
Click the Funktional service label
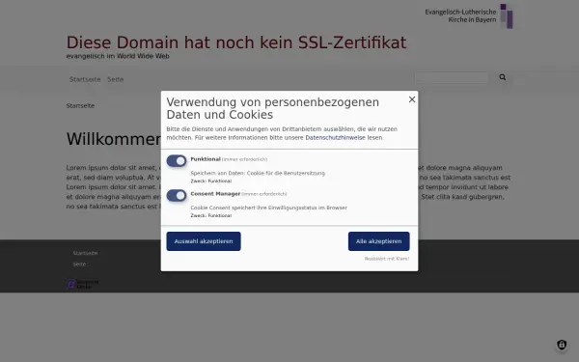click(206, 159)
